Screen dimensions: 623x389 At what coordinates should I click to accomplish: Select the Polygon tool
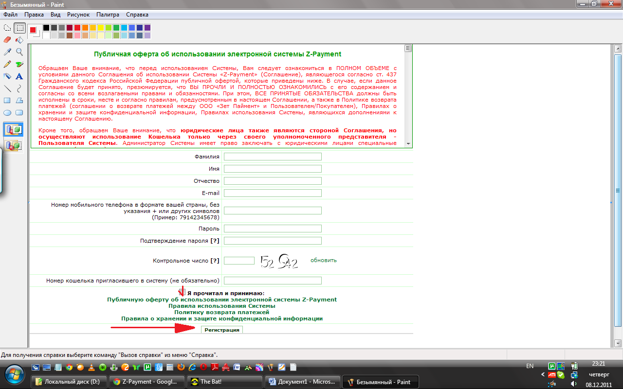point(19,100)
